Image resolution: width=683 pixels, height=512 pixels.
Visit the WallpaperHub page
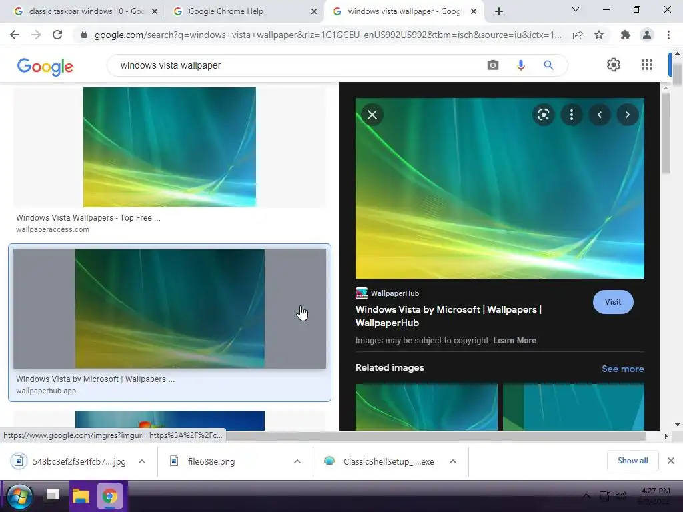(x=613, y=302)
